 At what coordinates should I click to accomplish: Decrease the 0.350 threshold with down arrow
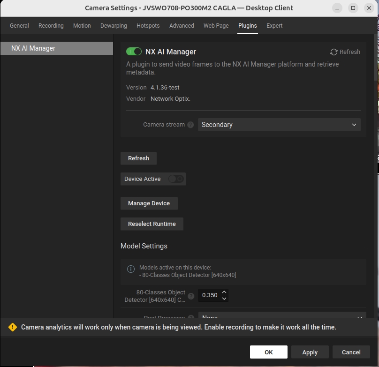pyautogui.click(x=224, y=299)
